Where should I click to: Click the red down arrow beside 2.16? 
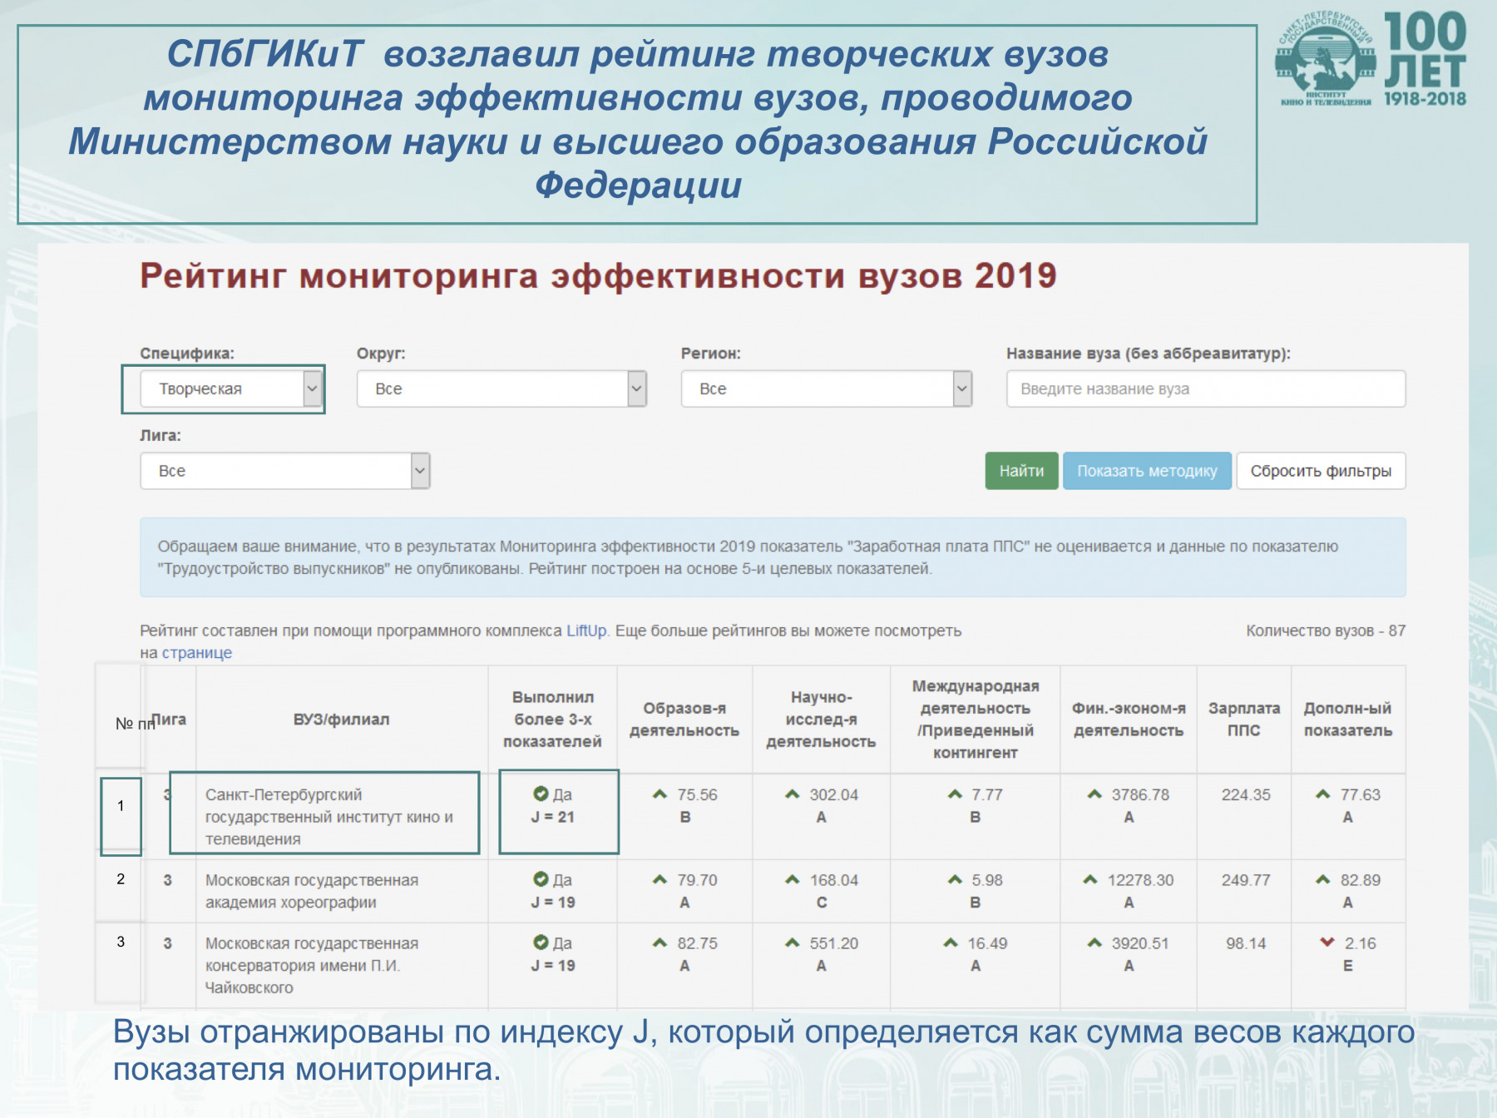[x=1327, y=942]
